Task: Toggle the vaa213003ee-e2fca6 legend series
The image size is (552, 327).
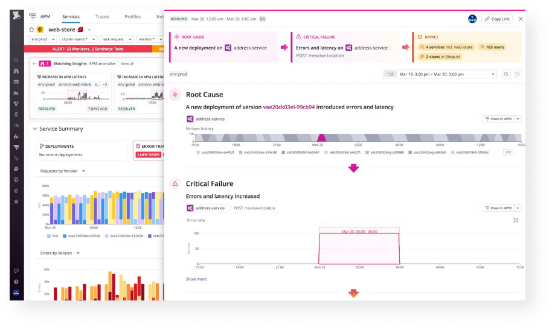Action: [x=82, y=236]
